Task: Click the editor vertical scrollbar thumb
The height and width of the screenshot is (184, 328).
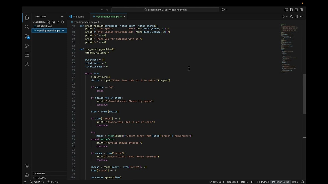Action: click(304, 94)
